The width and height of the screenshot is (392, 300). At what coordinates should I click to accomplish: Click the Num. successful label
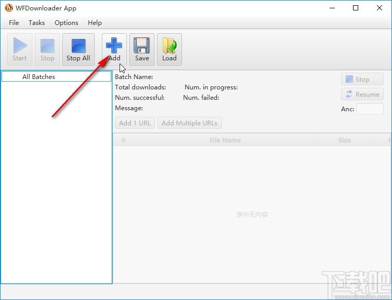(x=140, y=98)
